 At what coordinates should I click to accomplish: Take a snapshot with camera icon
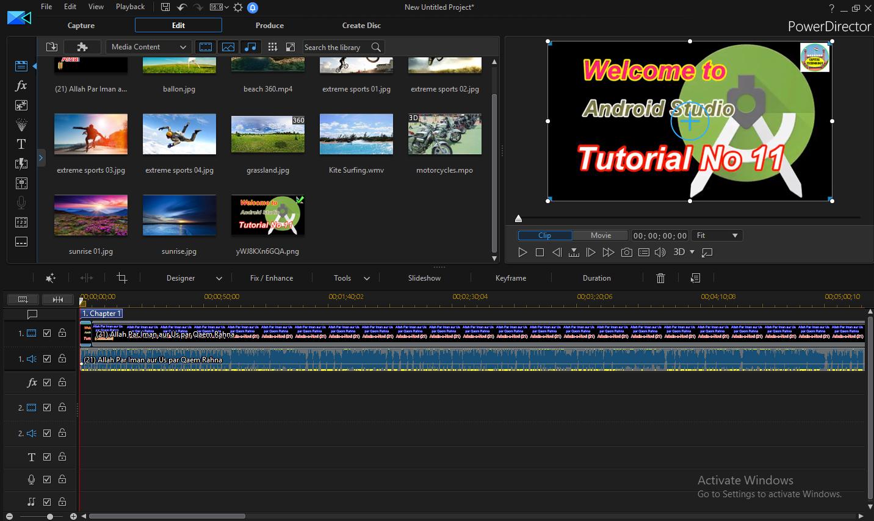click(626, 252)
